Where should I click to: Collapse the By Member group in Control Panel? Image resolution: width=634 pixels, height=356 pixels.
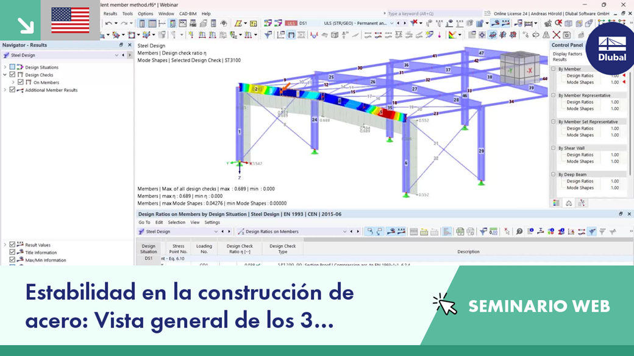[554, 69]
